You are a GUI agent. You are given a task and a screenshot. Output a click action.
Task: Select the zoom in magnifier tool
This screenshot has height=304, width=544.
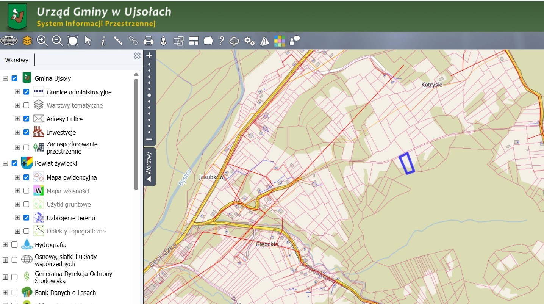click(42, 41)
